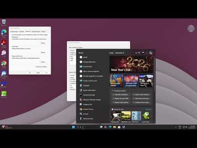
Task: Open Microsoft Store from the taskbar
Action: point(119,127)
